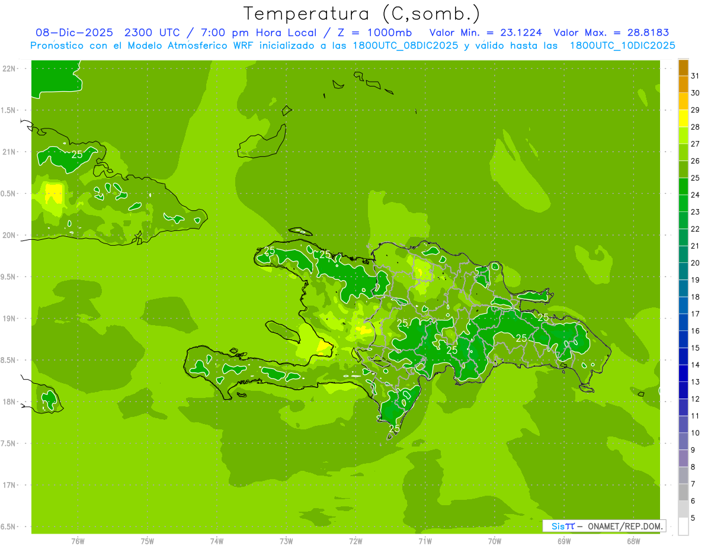Click the '21N' latitude axis label
This screenshot has height=549, width=711.
(9, 152)
